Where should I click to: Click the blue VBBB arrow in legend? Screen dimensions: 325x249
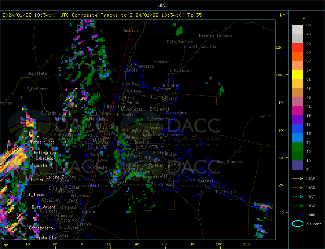(298, 215)
